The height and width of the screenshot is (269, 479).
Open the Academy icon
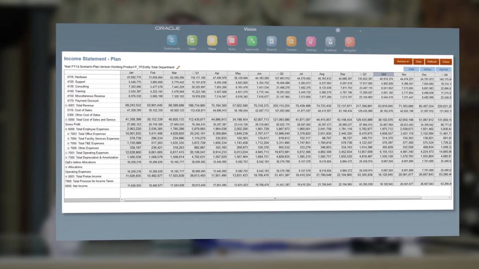330,41
